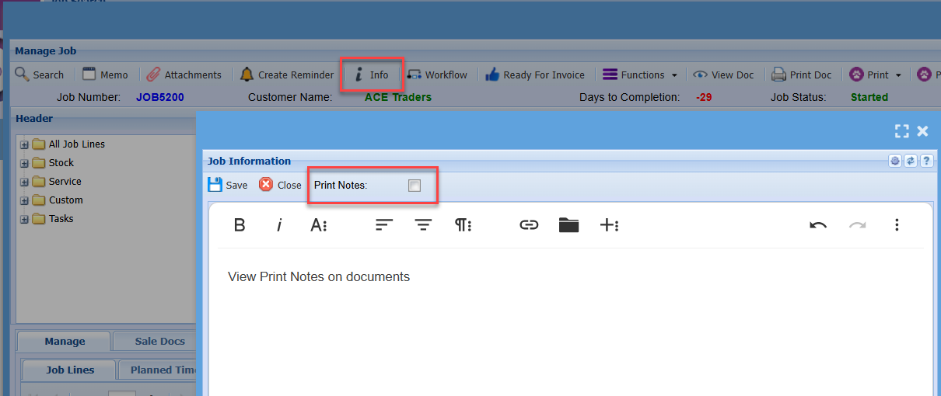Viewport: 941px width, 396px height.
Task: Tick the Print Notes checkbox
Action: click(x=415, y=185)
